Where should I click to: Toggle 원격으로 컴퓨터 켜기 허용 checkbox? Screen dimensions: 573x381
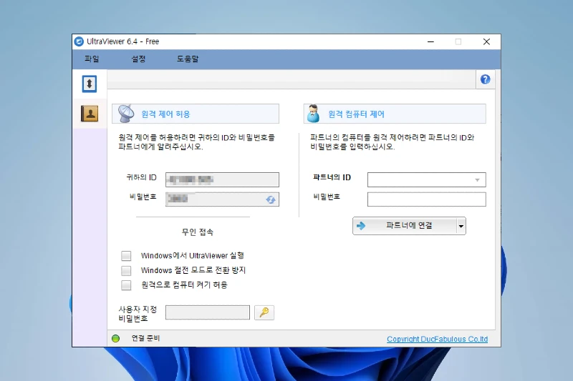[x=126, y=284]
